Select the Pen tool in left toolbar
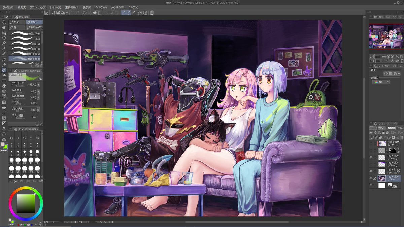This screenshot has height=227, width=404. (4, 59)
